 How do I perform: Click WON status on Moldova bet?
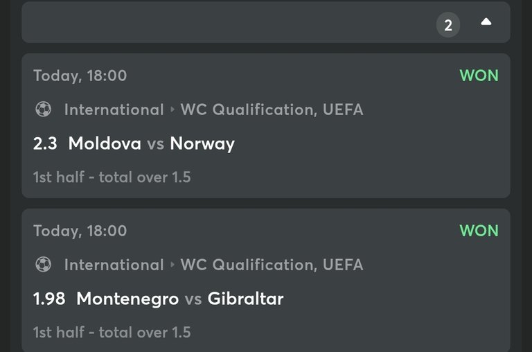click(x=479, y=76)
